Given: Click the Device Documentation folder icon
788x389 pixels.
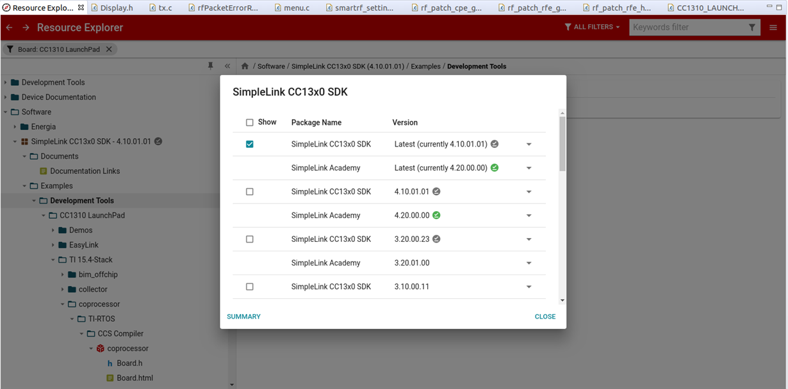Looking at the screenshot, I should click(15, 97).
